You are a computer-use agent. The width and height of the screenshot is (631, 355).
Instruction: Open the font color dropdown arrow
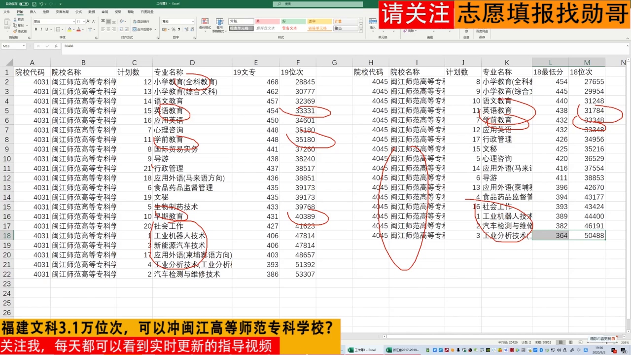tap(83, 29)
